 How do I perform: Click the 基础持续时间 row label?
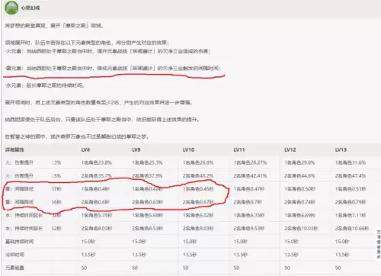click(19, 242)
